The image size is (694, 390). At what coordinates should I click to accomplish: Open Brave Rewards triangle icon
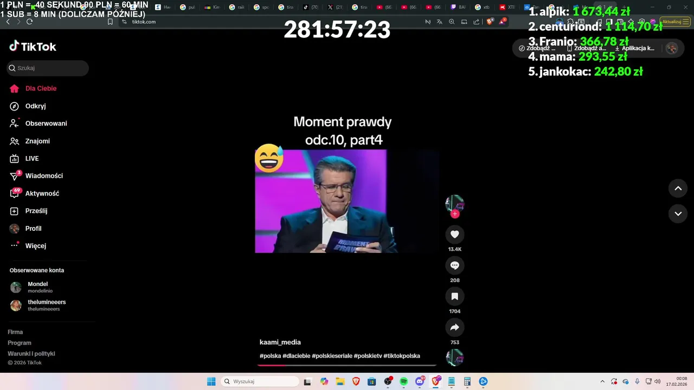click(503, 22)
